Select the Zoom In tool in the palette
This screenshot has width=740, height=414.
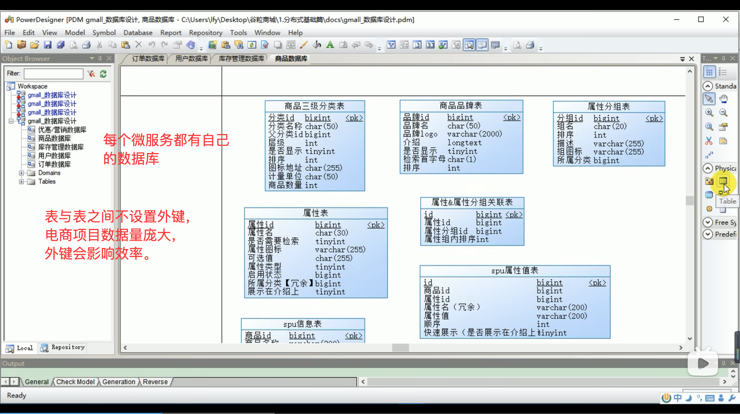coord(709,112)
